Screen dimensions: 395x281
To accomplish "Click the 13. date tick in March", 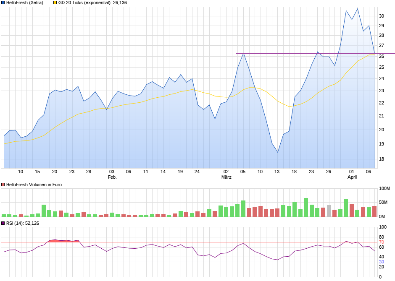I will point(278,172).
